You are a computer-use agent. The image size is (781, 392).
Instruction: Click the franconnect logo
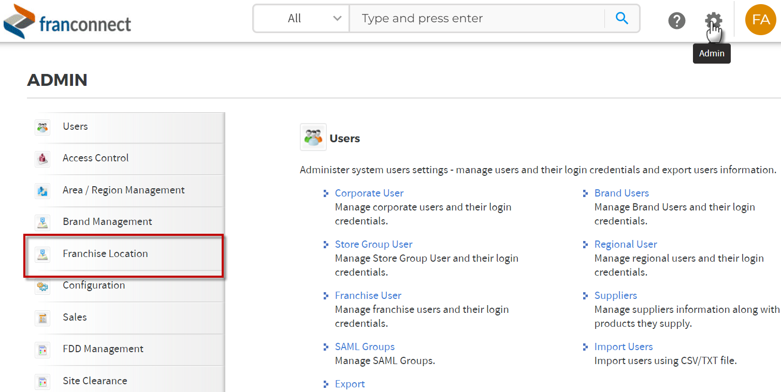pyautogui.click(x=67, y=21)
